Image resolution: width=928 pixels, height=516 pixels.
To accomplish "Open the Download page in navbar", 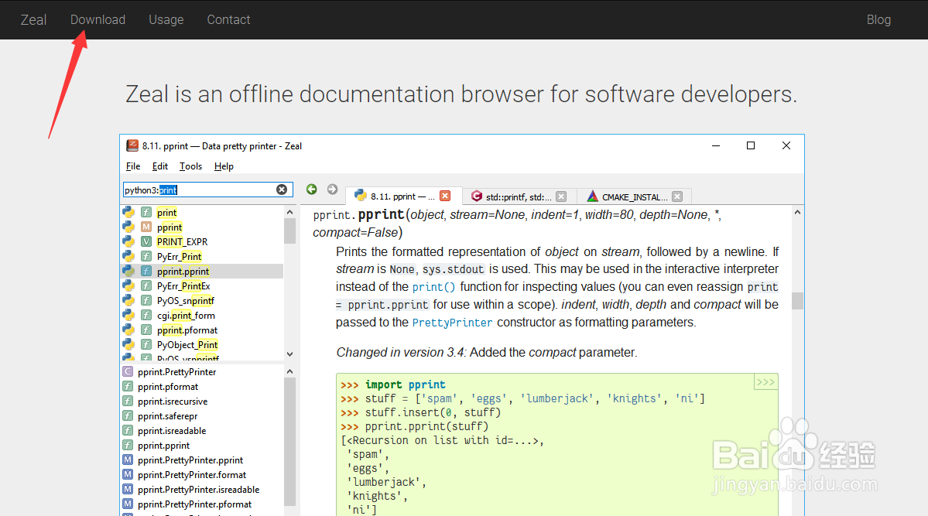I will [98, 19].
